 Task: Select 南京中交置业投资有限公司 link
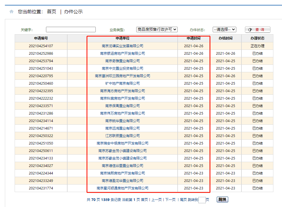[x=122, y=69]
